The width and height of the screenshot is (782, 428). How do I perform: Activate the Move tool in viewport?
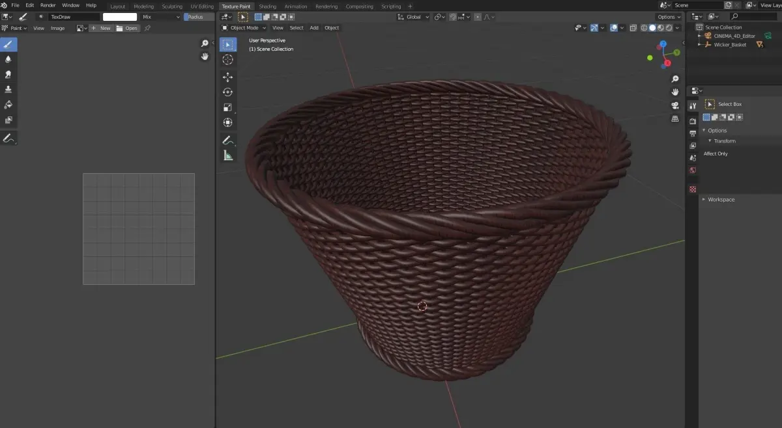point(227,77)
